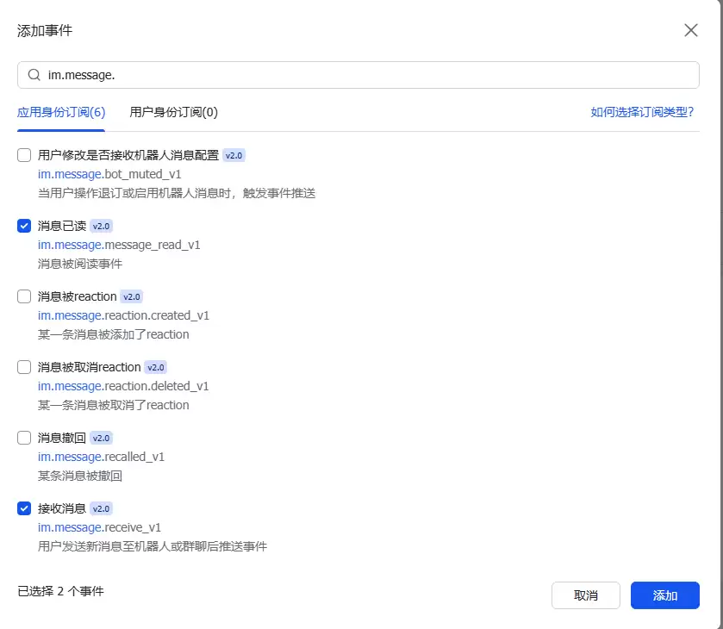Focus the im.message. search field
The width and height of the screenshot is (723, 629).
[x=362, y=75]
